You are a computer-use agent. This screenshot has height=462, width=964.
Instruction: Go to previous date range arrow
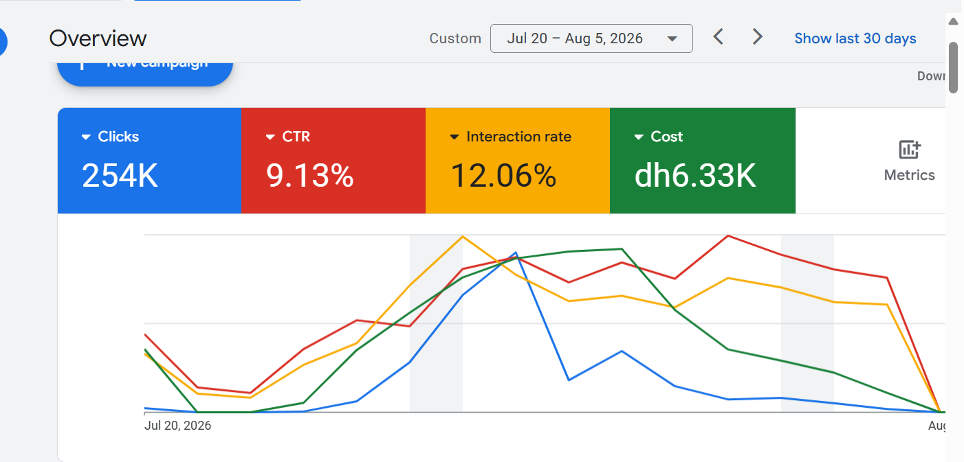click(x=718, y=37)
